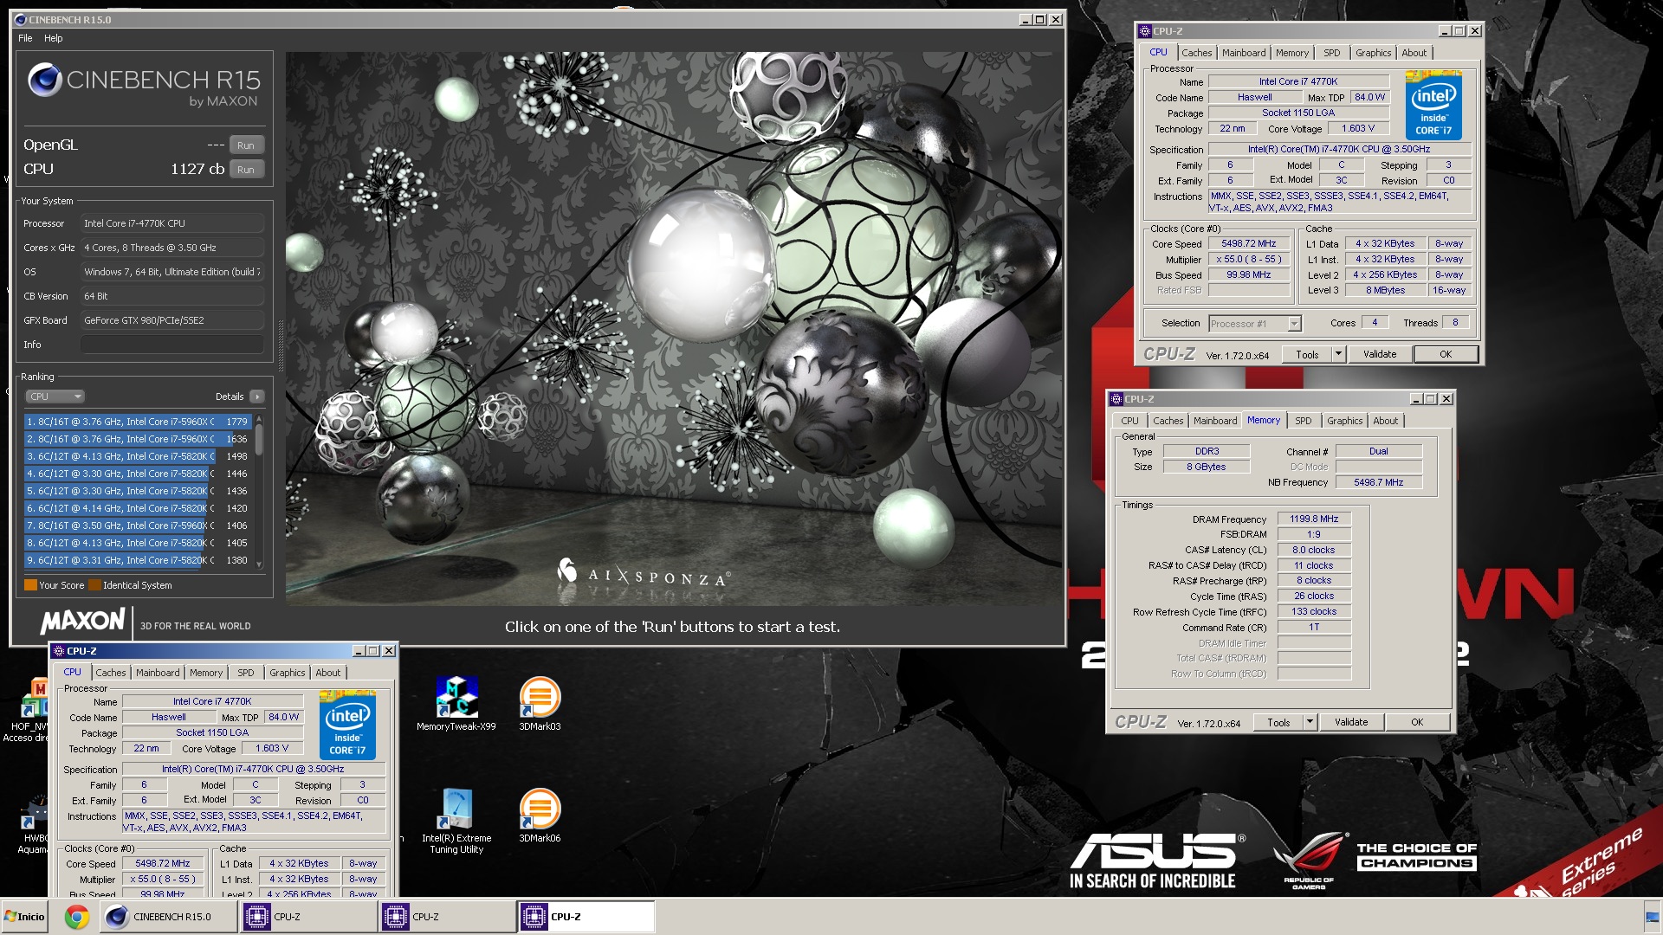Click OK in top CPU-Z window

[1446, 354]
